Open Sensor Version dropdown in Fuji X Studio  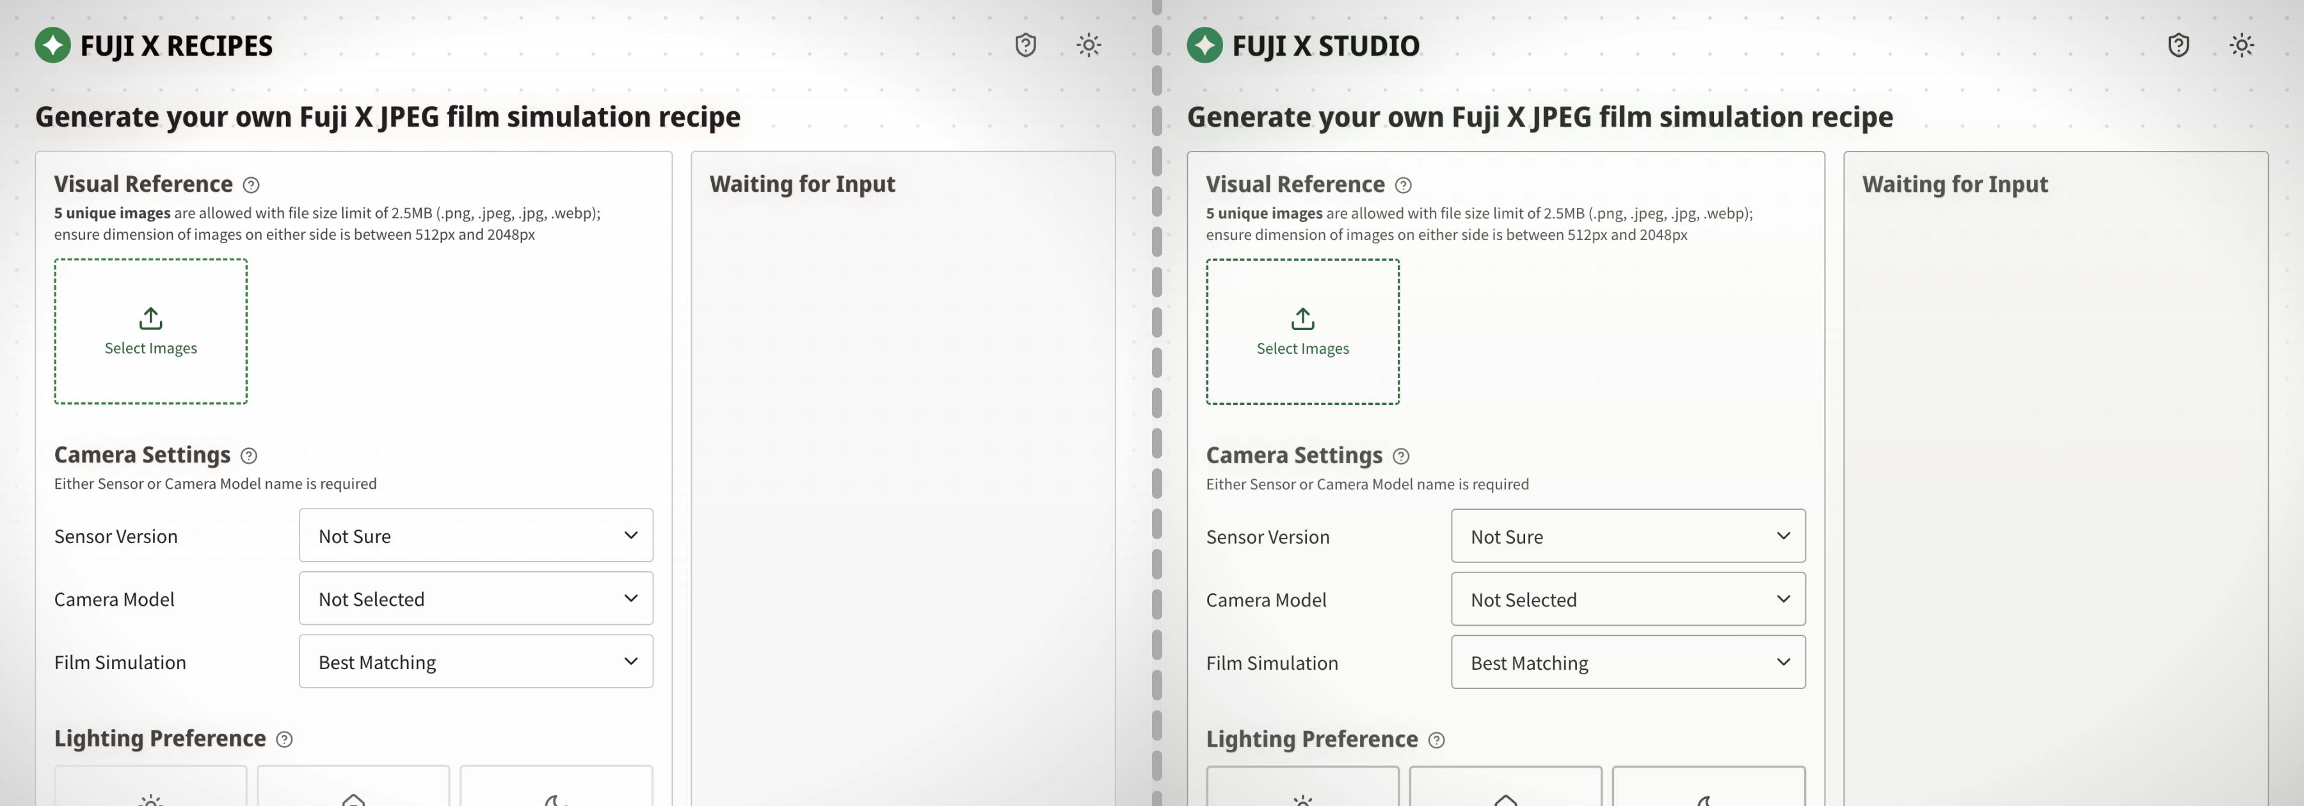[x=1628, y=536]
